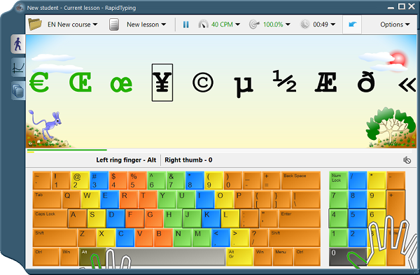Open the lesson editor pages sidebar tab
The height and width of the screenshot is (275, 420).
point(18,91)
